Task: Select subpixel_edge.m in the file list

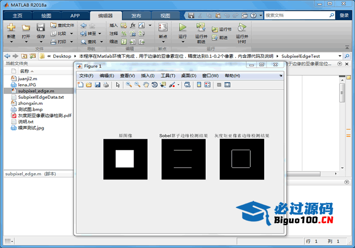Action: pos(36,91)
